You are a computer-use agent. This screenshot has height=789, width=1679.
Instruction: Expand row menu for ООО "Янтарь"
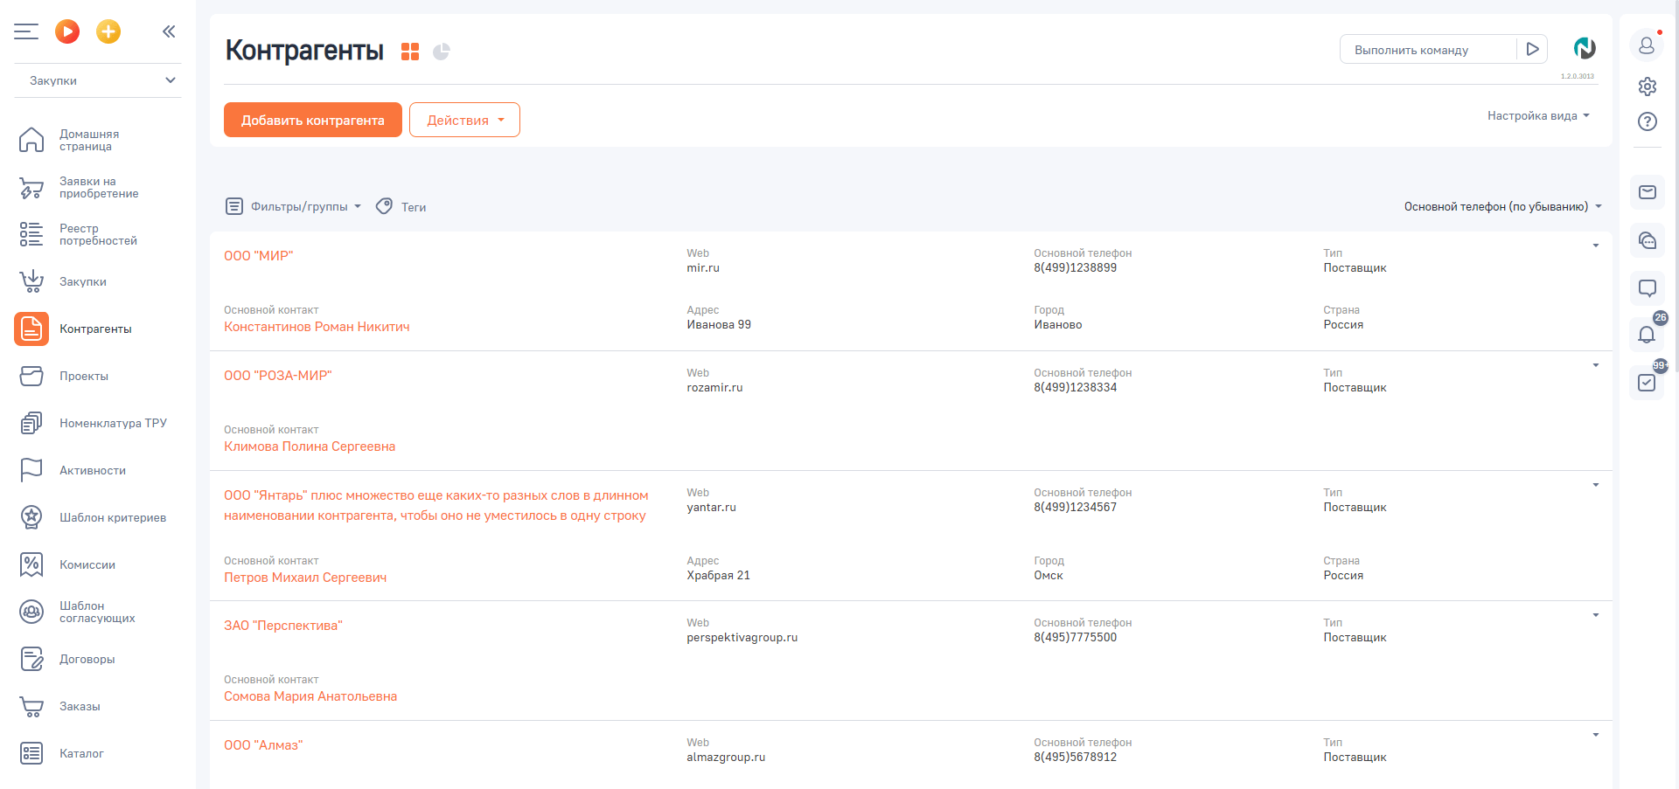click(x=1595, y=485)
